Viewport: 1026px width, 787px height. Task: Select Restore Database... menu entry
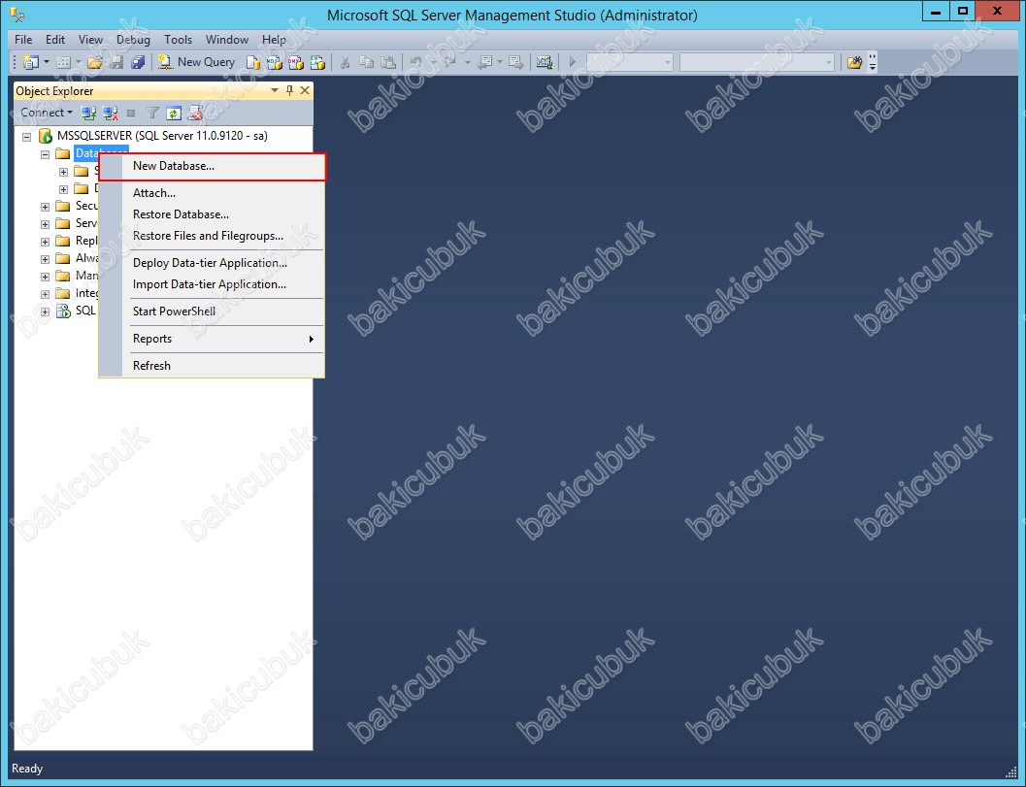(x=212, y=214)
